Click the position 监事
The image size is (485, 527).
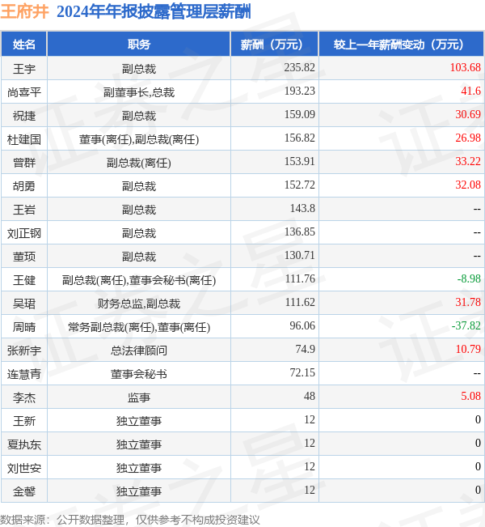click(138, 397)
